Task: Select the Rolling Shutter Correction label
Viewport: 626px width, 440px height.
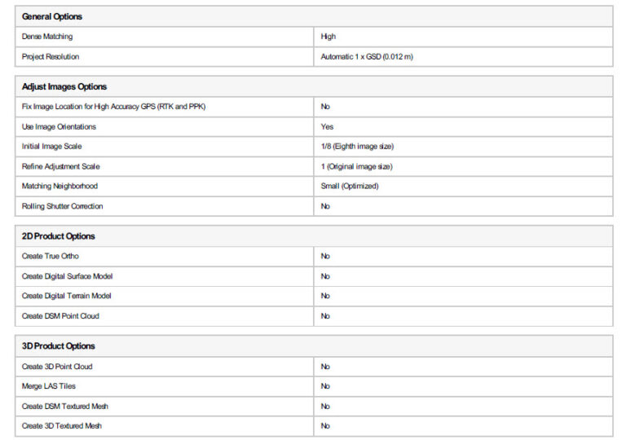Action: [x=63, y=206]
